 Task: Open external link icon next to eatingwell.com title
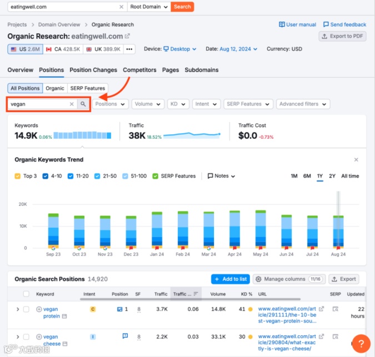tap(127, 36)
